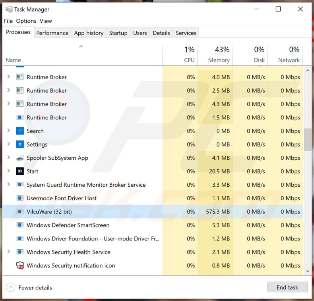Minimize the Task Manager window
The height and width of the screenshot is (301, 314).
(256, 9)
